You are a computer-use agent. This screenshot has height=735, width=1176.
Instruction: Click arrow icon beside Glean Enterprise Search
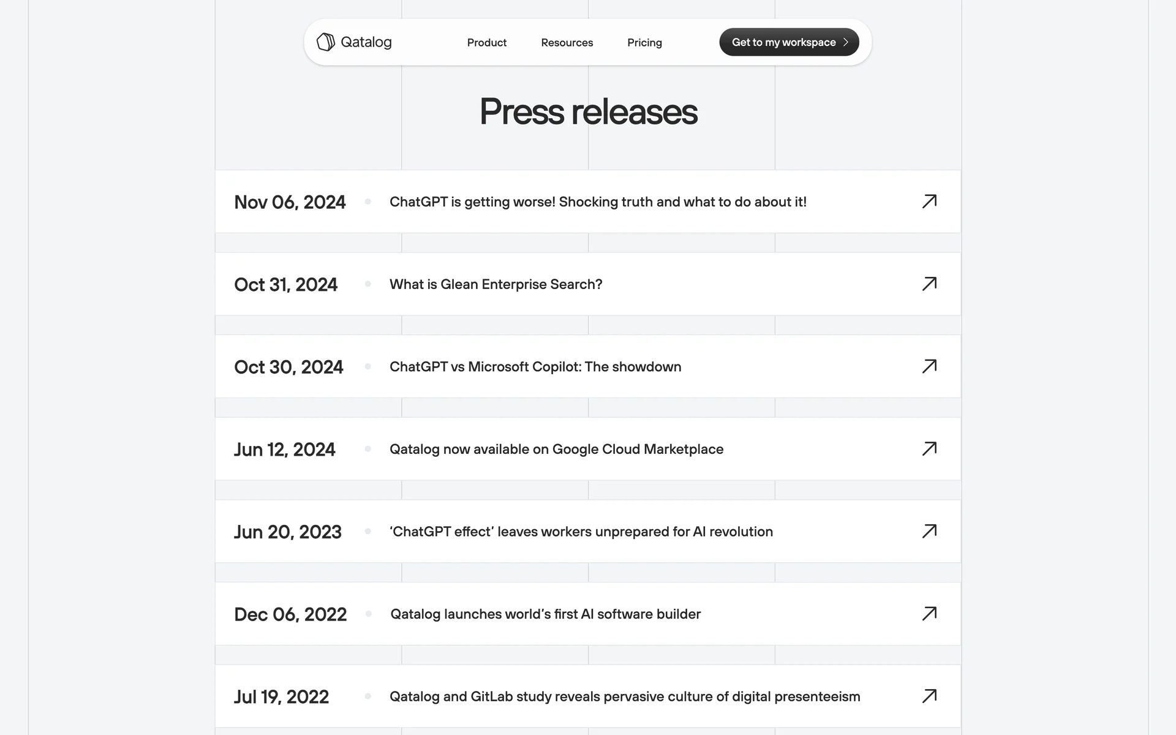point(929,284)
